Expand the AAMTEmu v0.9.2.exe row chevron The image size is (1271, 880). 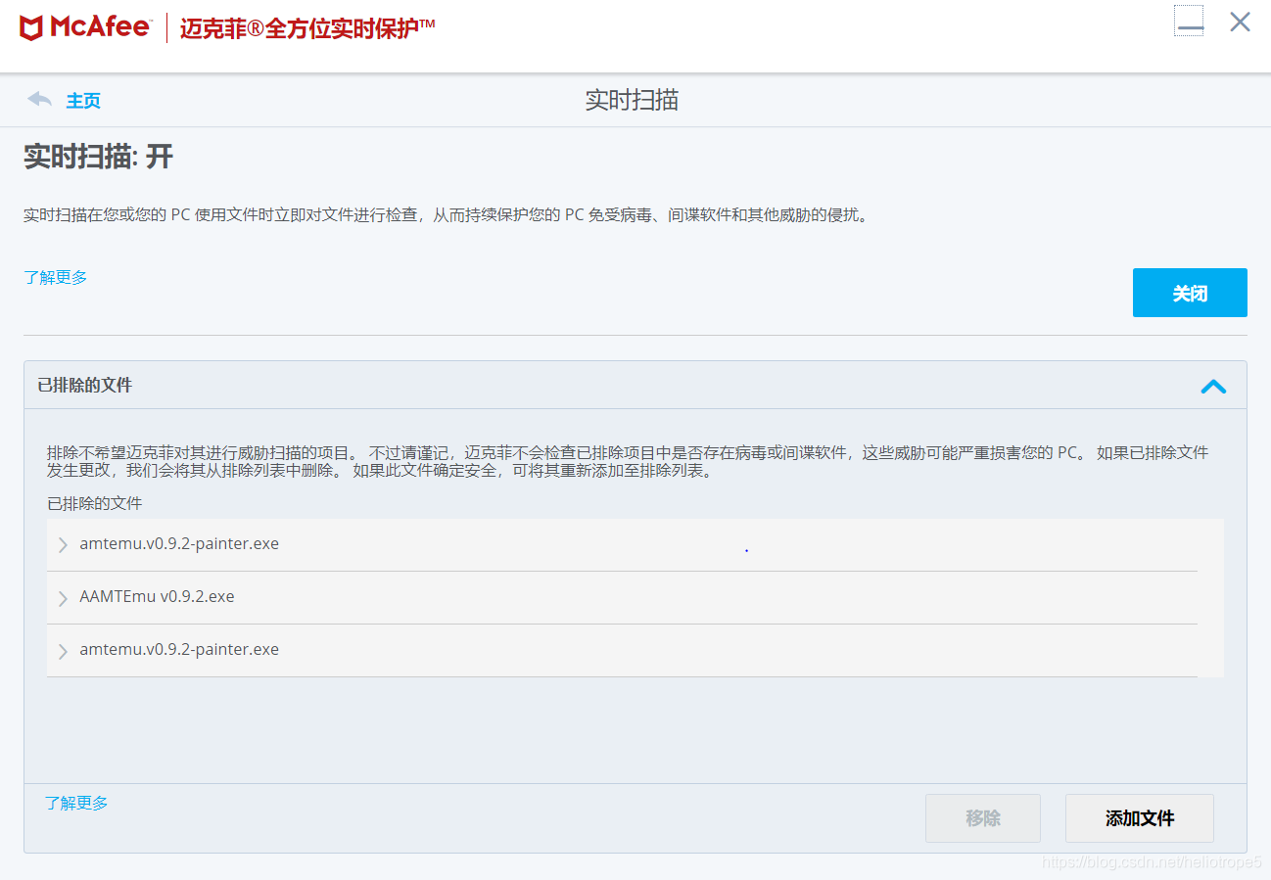(x=63, y=598)
